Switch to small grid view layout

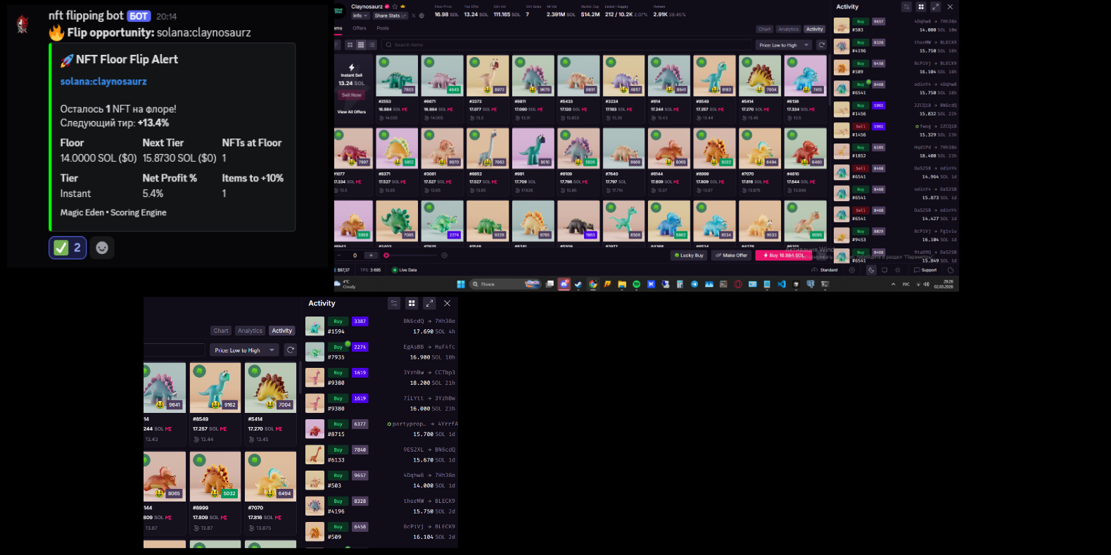[361, 44]
